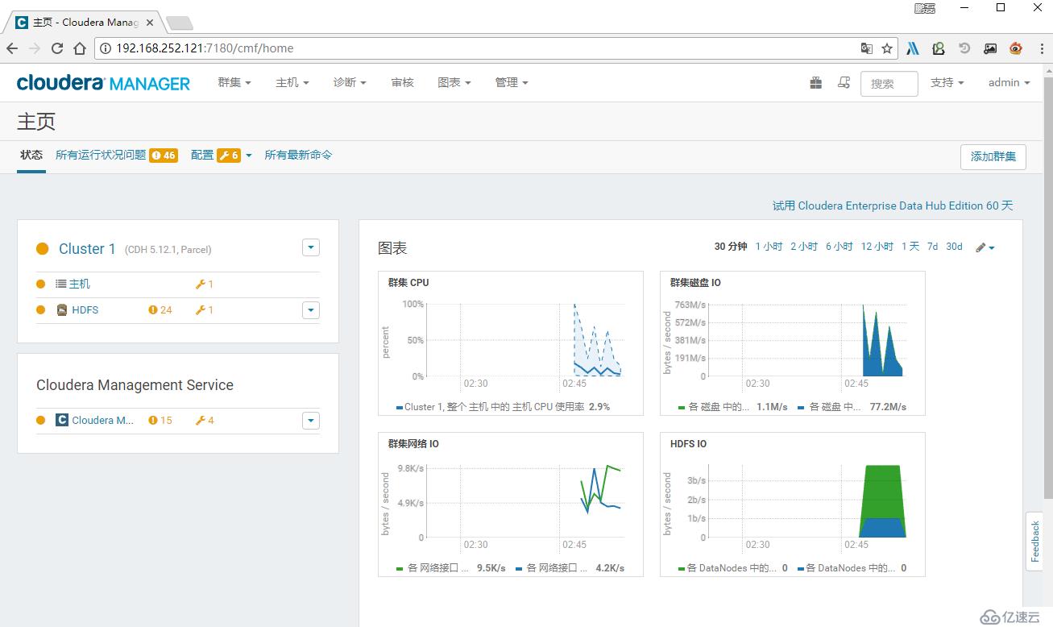Click the blue slanted extension icon

(913, 48)
